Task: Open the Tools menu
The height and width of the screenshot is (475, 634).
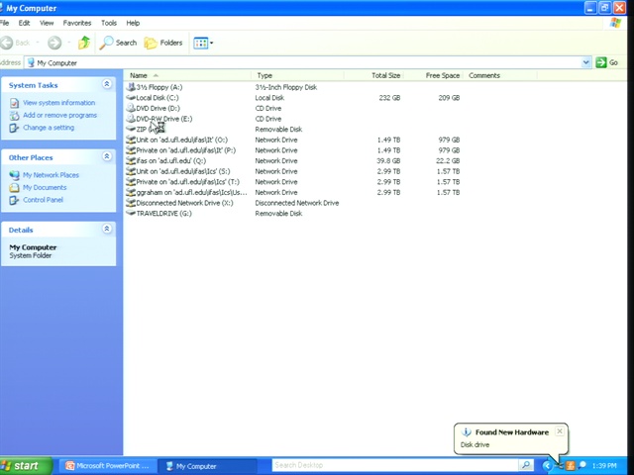Action: [x=109, y=23]
